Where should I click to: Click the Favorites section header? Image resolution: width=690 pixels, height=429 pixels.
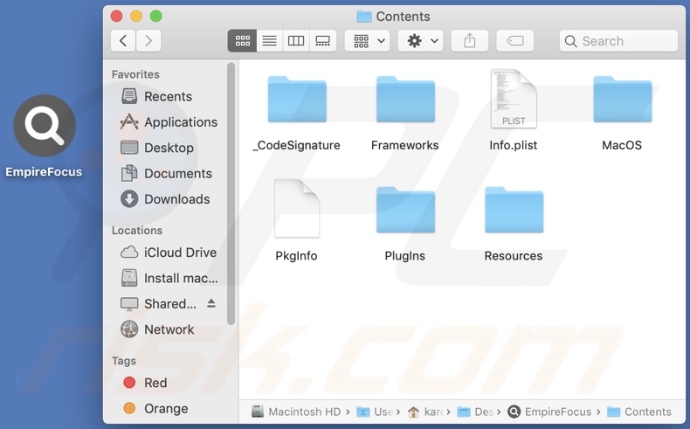[135, 74]
